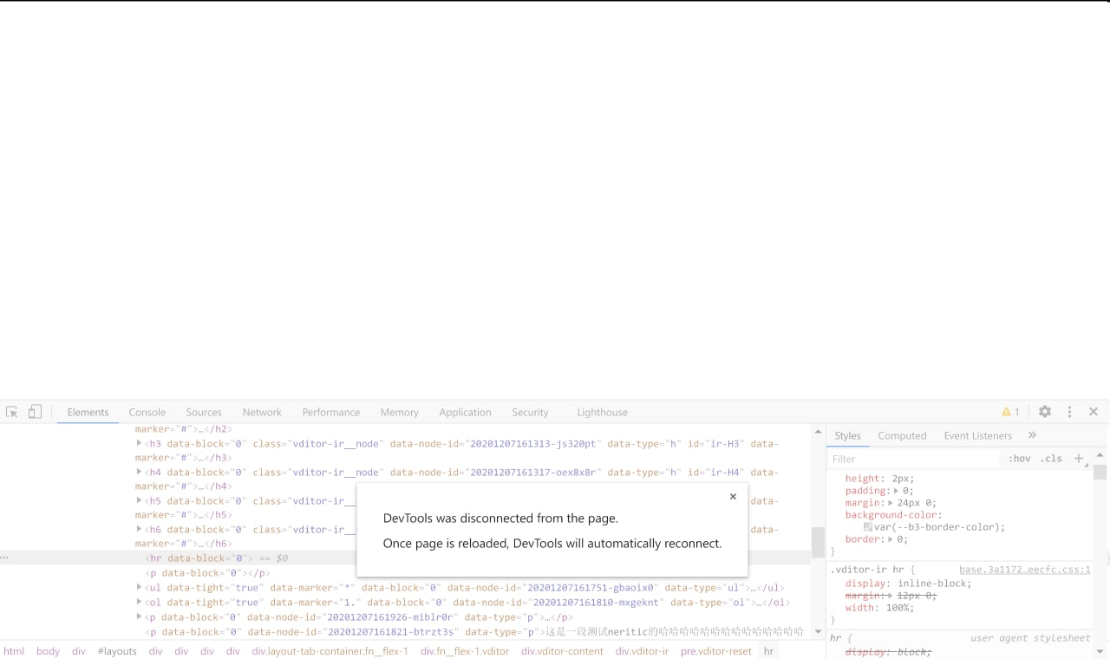Toggle the device toolbar emulation icon

[34, 411]
